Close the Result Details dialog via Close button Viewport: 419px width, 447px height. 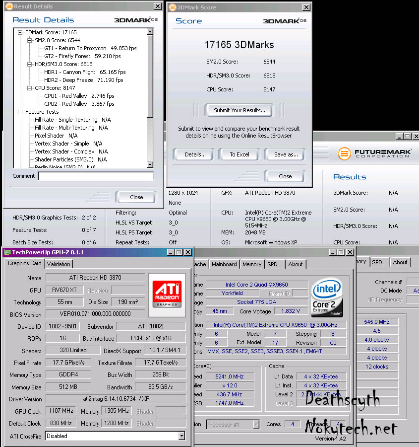click(x=136, y=197)
